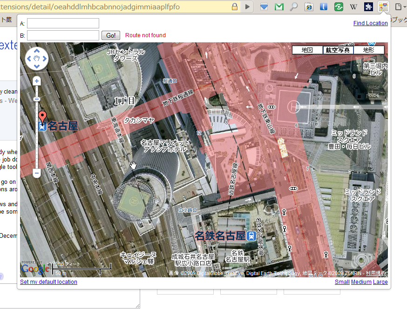407x309 pixels.
Task: Click the puzzle piece extension icon
Action: [x=368, y=7]
